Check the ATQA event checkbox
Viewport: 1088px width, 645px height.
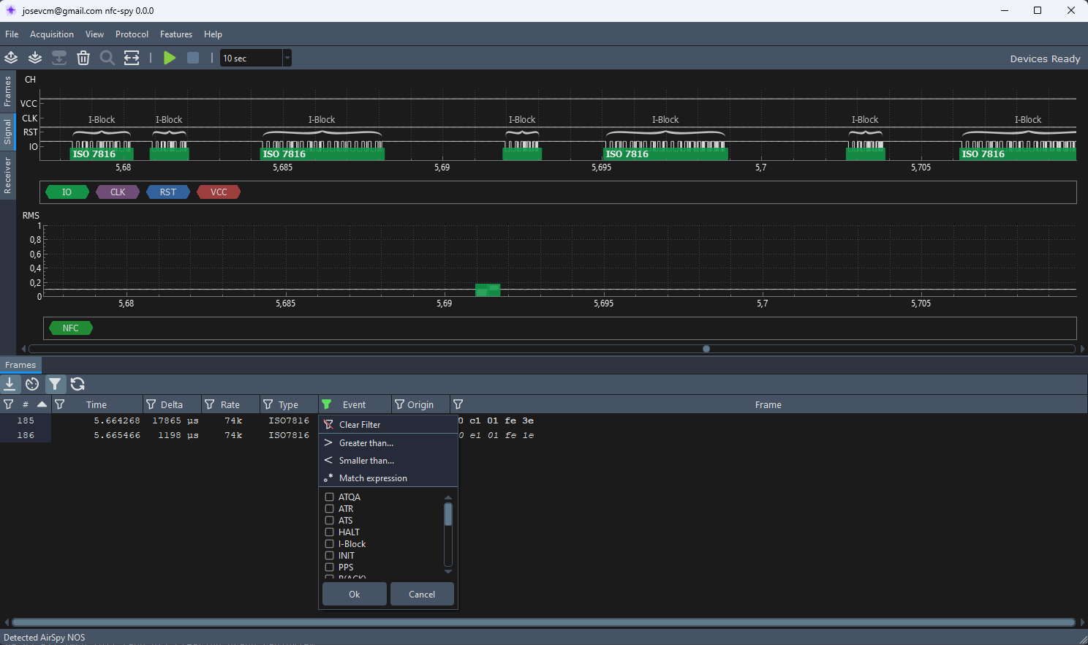coord(329,497)
